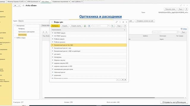Select the ProfiLine (закуп) row
The width and height of the screenshot is (190, 106).
point(89,39)
